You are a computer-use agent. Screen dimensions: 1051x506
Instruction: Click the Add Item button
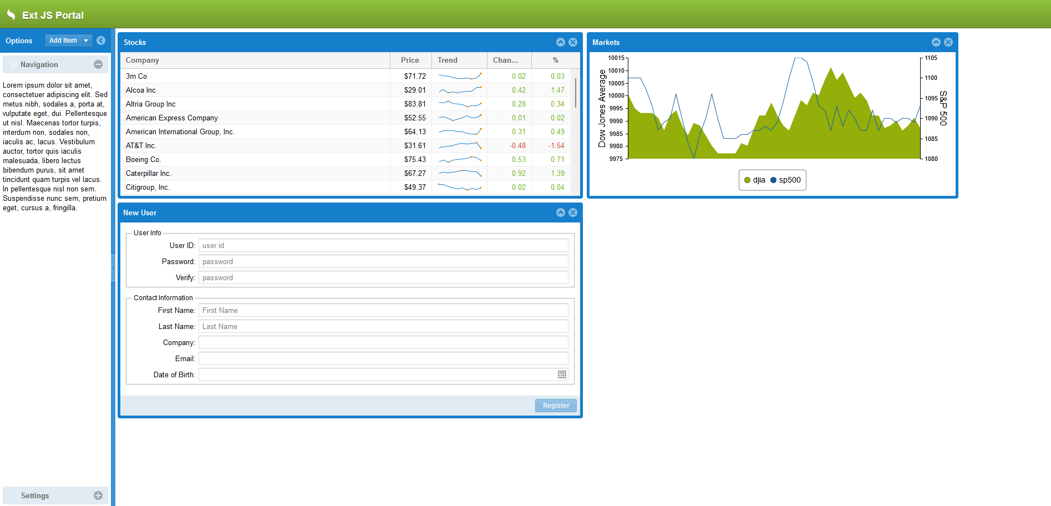point(63,41)
